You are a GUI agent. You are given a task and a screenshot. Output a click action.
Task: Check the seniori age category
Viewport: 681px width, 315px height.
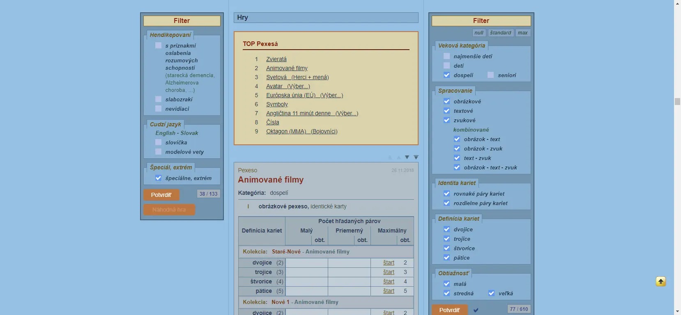tap(490, 75)
